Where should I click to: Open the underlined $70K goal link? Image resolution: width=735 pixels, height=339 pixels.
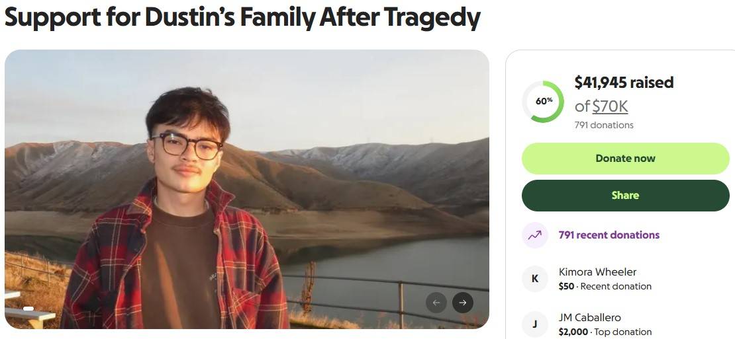point(610,106)
